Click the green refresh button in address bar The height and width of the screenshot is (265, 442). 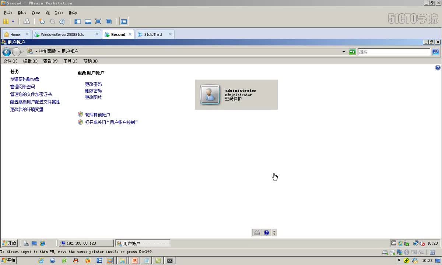click(x=352, y=52)
